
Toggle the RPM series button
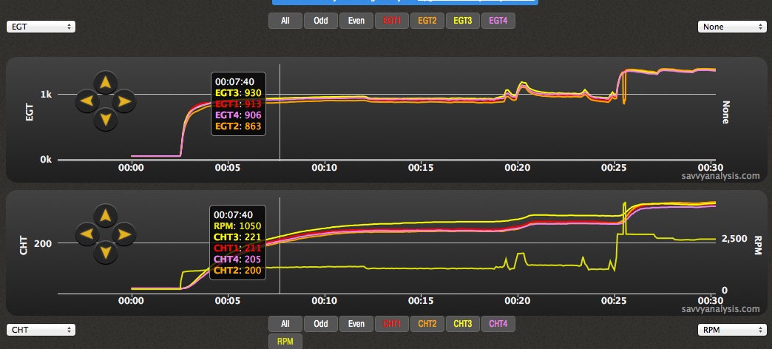[x=285, y=341]
